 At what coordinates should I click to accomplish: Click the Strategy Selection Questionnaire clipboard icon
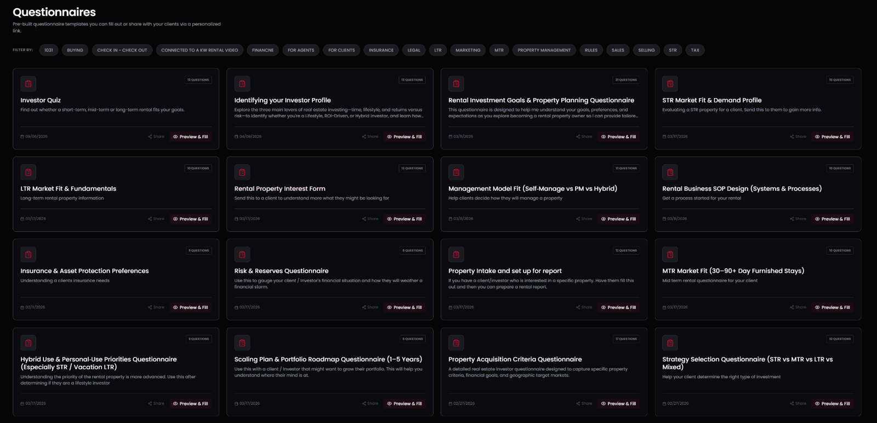670,343
